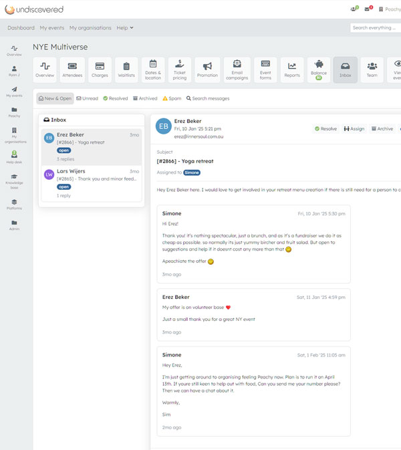Click timestamp 'Sat, 1 Feb '25 11:05 am'
The height and width of the screenshot is (450, 401).
pos(321,355)
